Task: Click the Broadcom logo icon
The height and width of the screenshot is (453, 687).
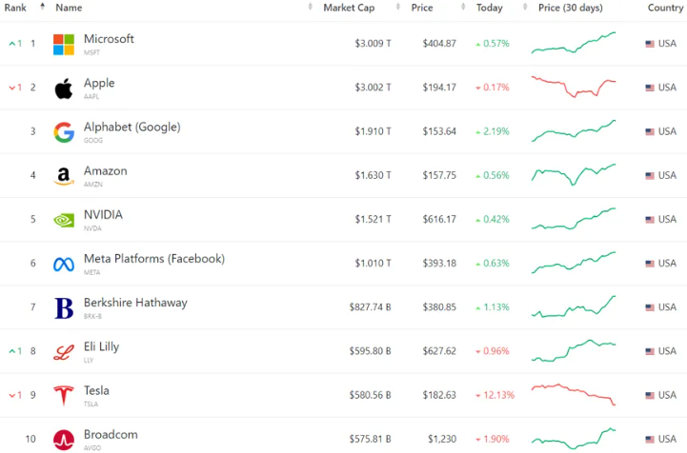Action: tap(64, 440)
